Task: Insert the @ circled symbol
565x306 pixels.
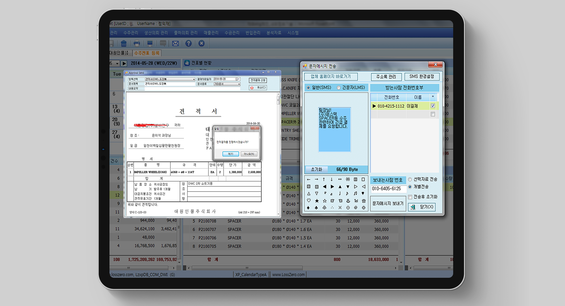Action: pyautogui.click(x=356, y=208)
